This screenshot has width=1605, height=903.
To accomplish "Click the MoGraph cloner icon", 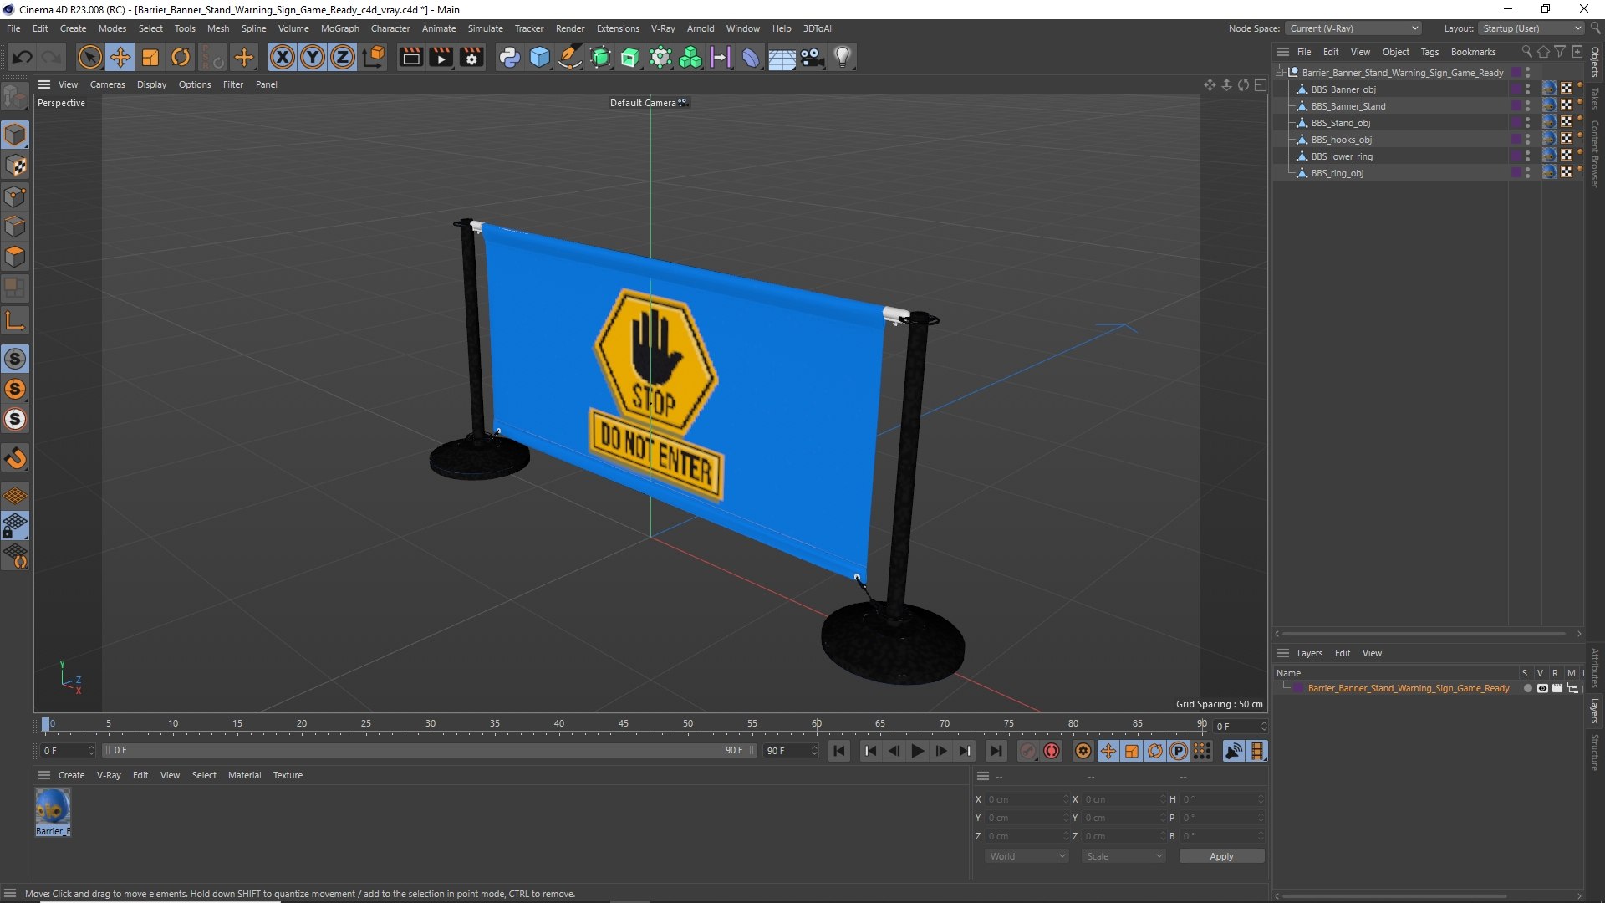I will click(690, 57).
